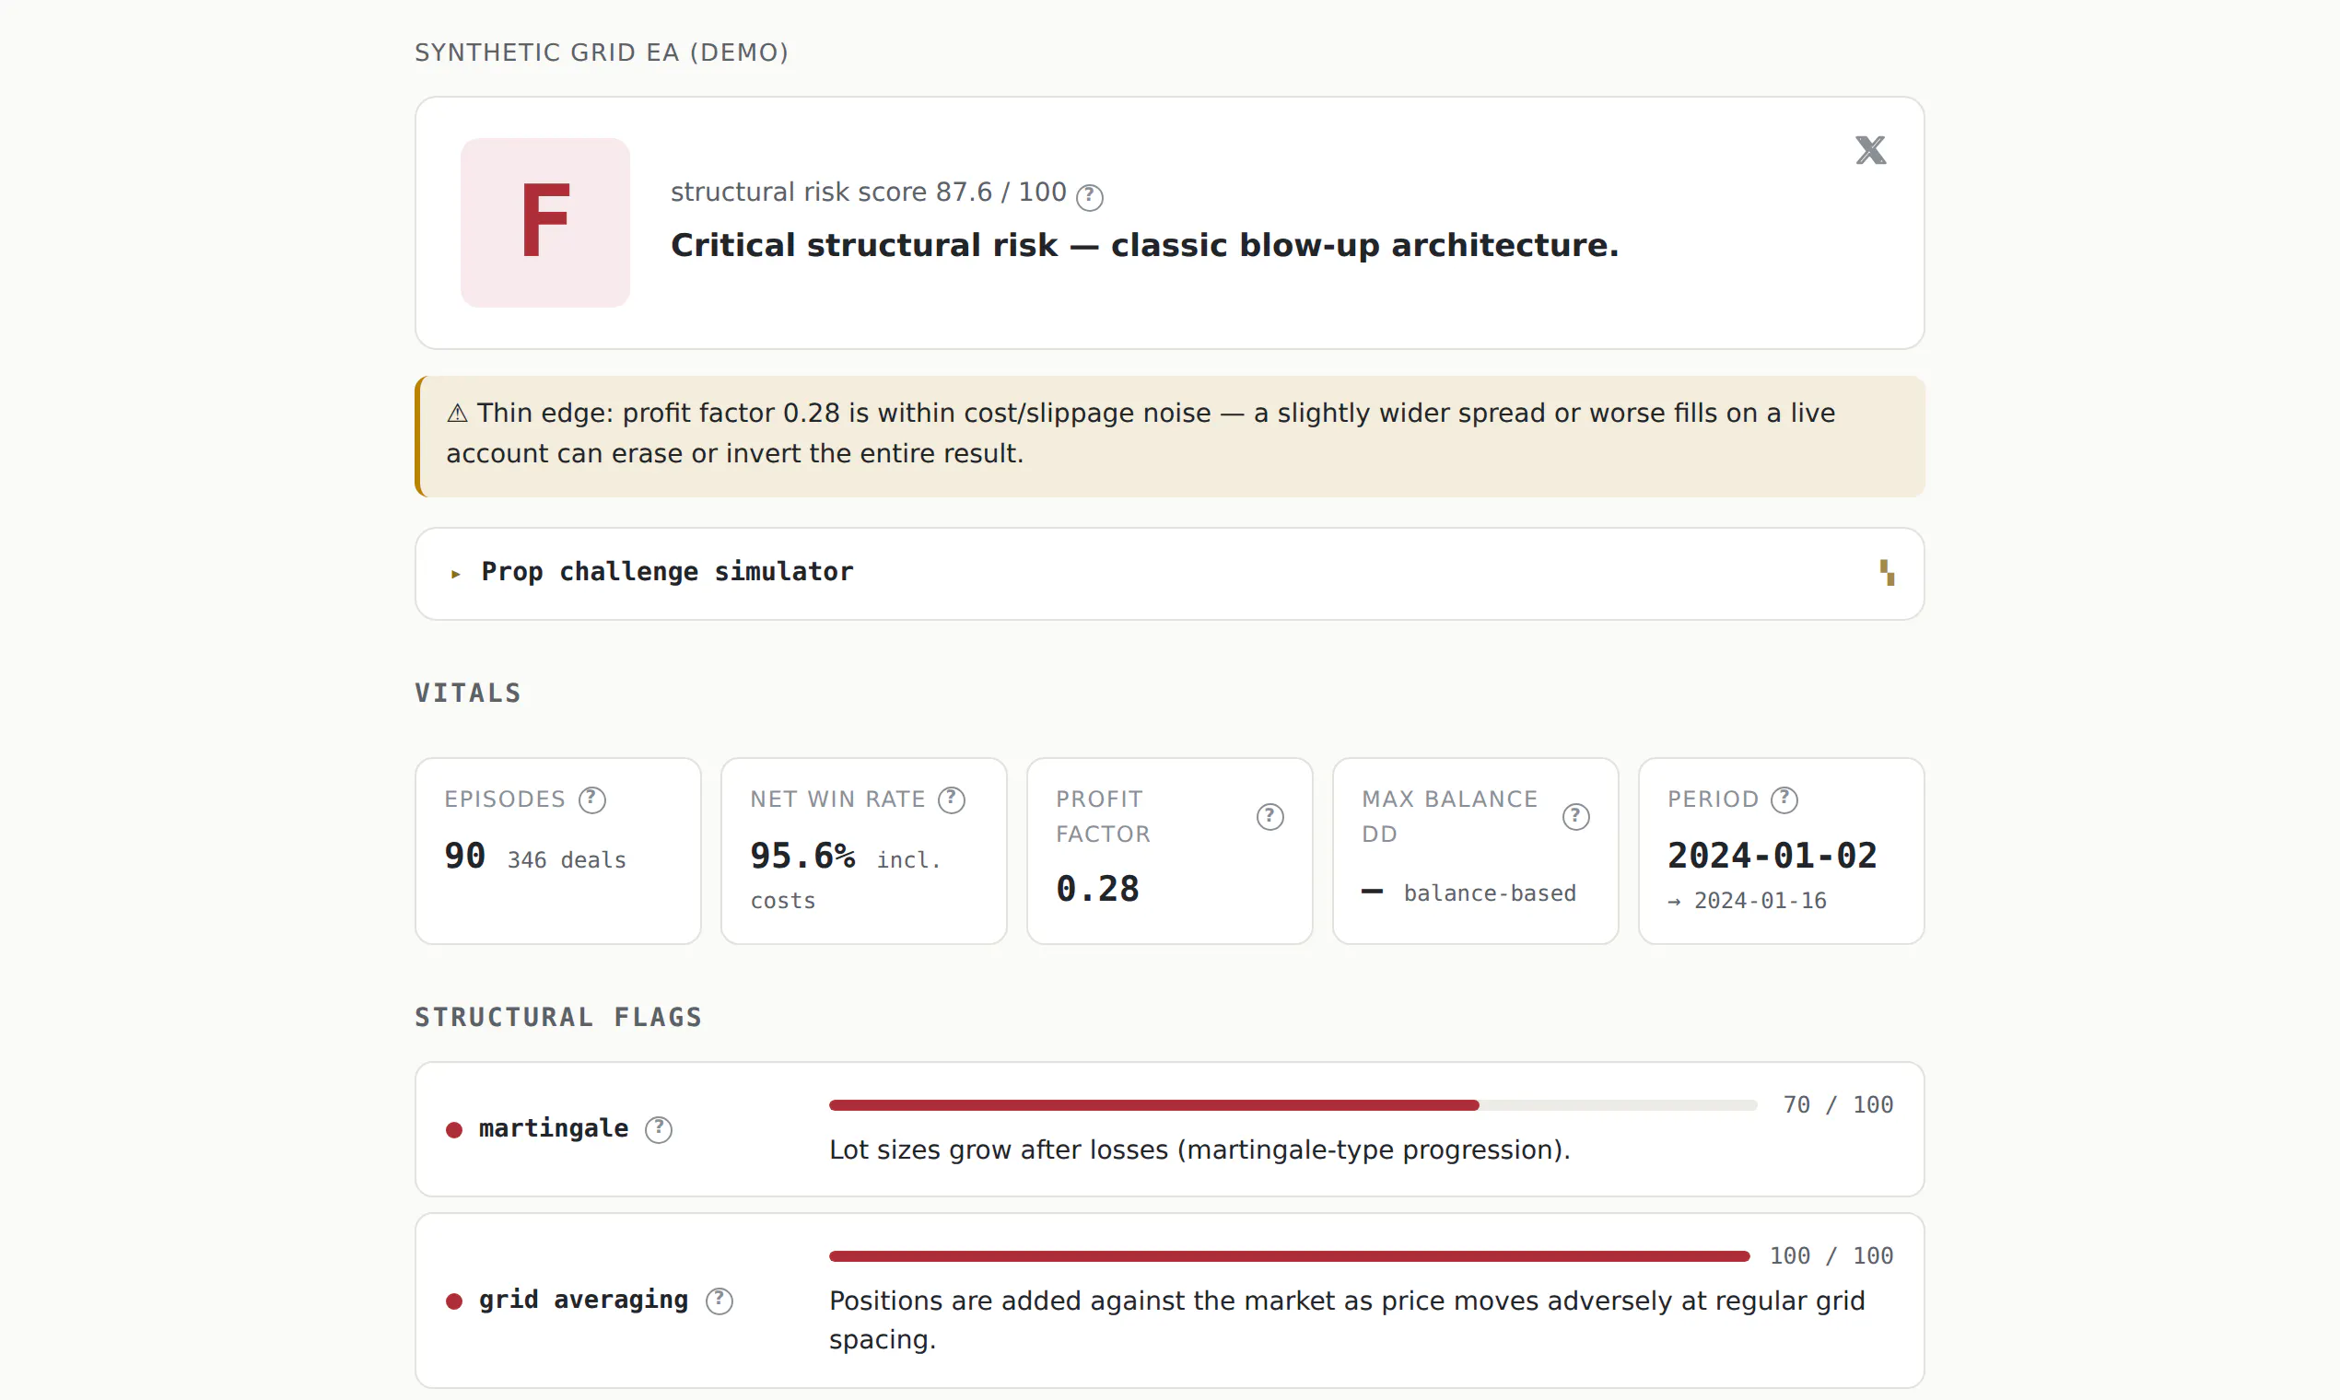Viewport: 2340px width, 1400px height.
Task: Click the 70 / 100 martingale score text
Action: [x=1838, y=1104]
